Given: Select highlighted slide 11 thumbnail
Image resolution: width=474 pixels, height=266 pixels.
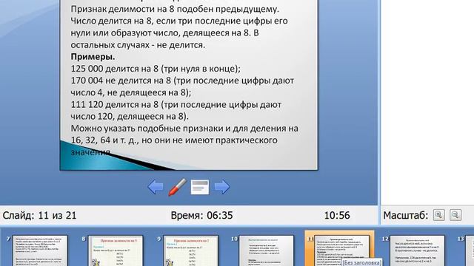Looking at the screenshot, I should (339, 249).
